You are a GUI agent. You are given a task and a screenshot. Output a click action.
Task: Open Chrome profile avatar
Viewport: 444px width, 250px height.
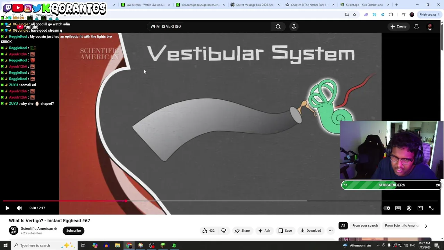[x=412, y=15]
